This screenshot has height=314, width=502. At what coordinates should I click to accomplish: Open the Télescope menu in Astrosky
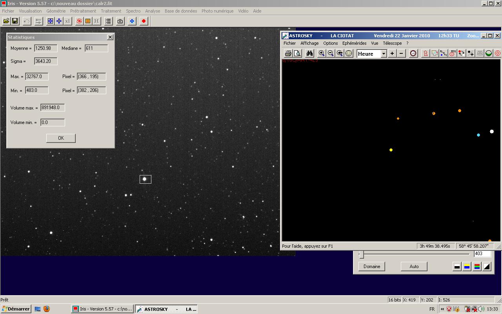pyautogui.click(x=392, y=43)
